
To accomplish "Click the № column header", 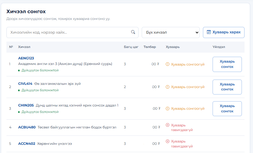I will (11, 47).
